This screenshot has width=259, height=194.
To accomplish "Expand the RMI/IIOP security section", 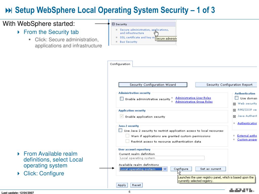I will [x=234, y=110].
